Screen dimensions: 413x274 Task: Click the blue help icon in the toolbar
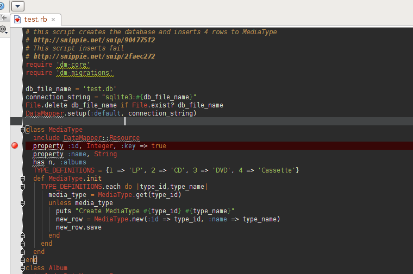(2, 6)
